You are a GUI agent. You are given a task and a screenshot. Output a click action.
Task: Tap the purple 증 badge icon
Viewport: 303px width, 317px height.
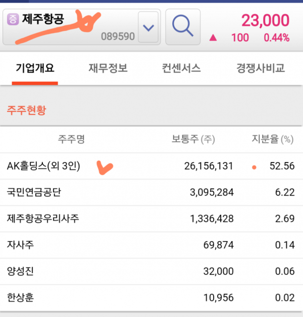(13, 19)
